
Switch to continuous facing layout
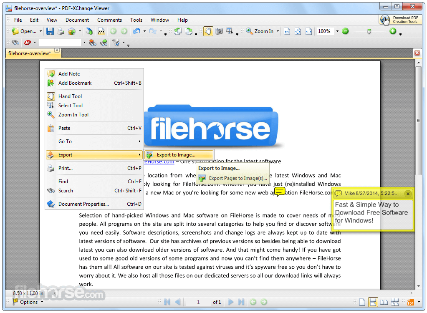(395, 302)
